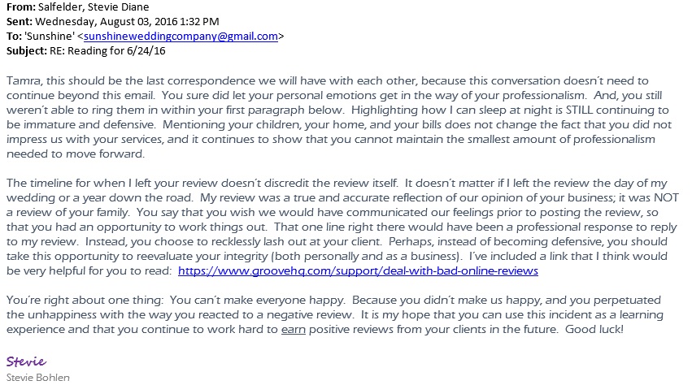Click the bold "To:" header label
The image size is (692, 385).
click(14, 37)
